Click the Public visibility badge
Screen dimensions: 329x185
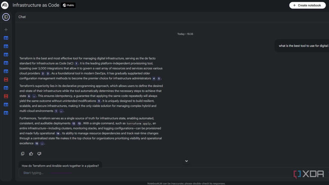(68, 5)
